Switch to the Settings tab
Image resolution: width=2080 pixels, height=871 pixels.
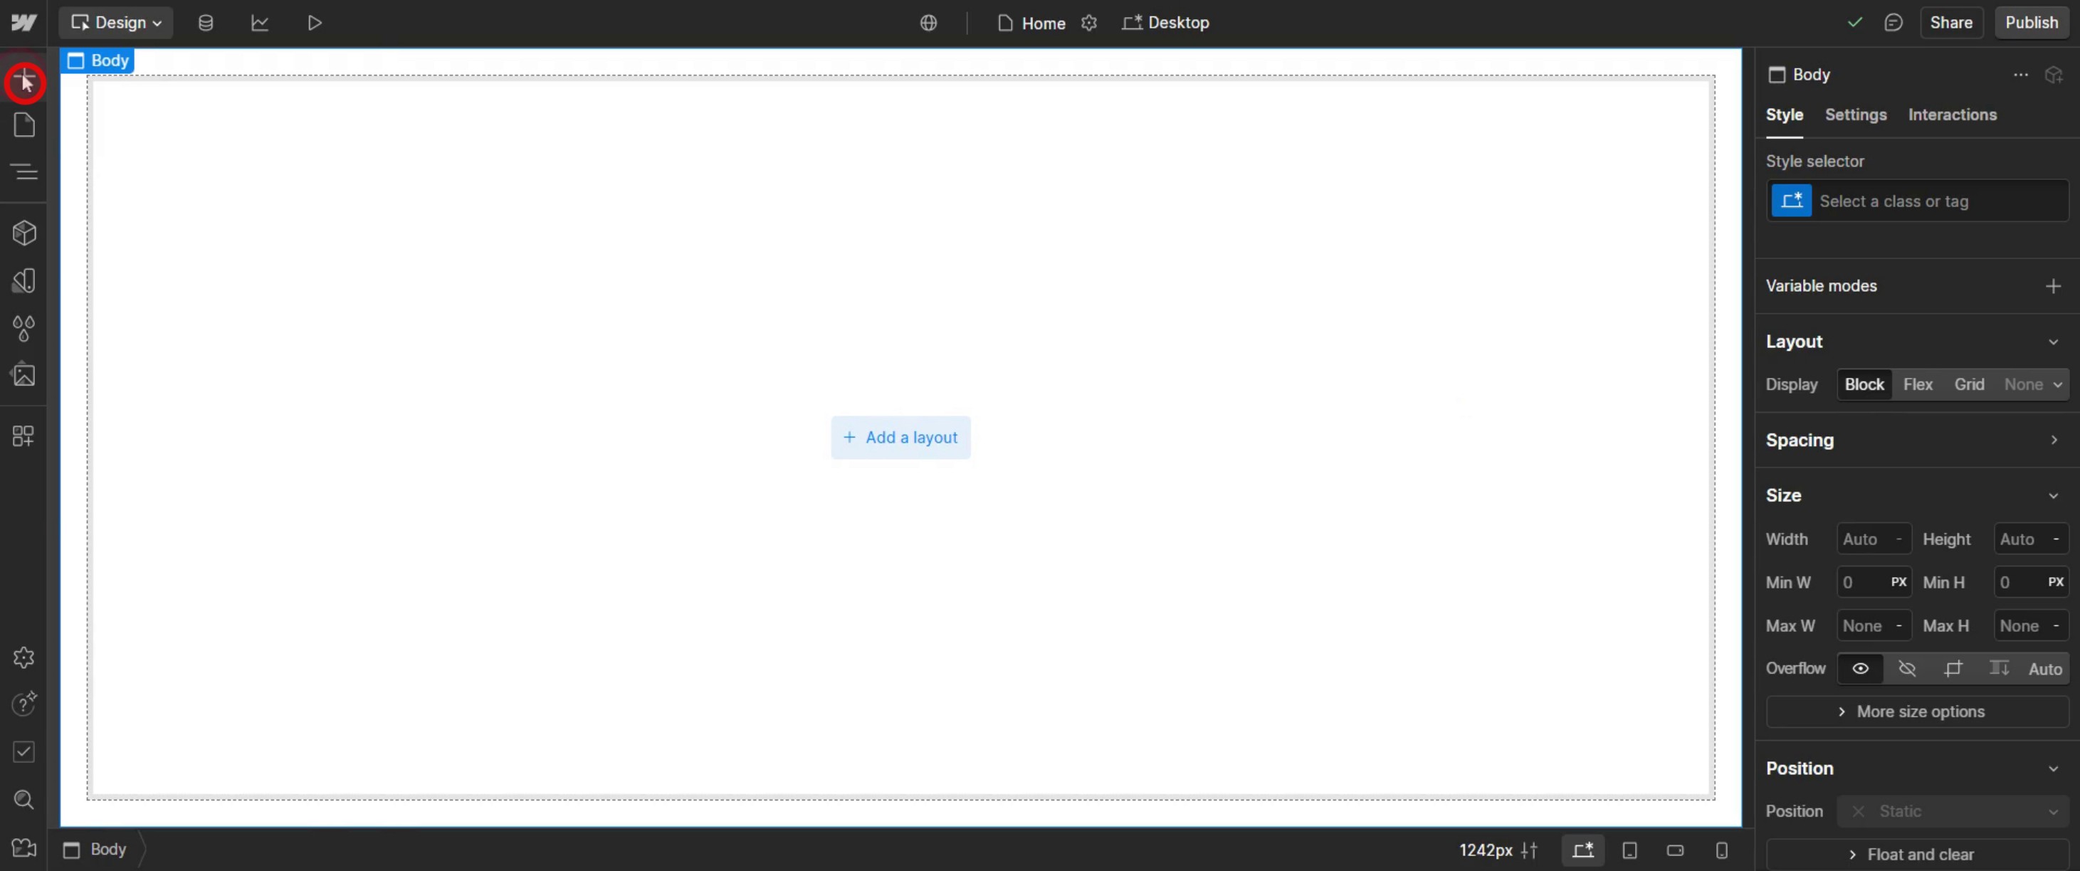1856,115
